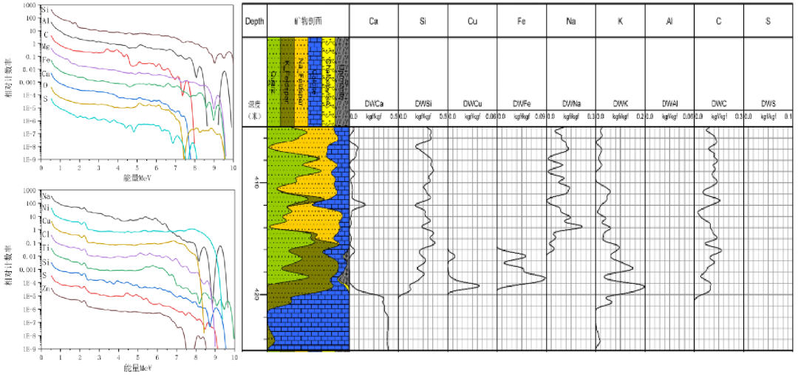Click the Ca track header
798x376 pixels.
pyautogui.click(x=374, y=21)
